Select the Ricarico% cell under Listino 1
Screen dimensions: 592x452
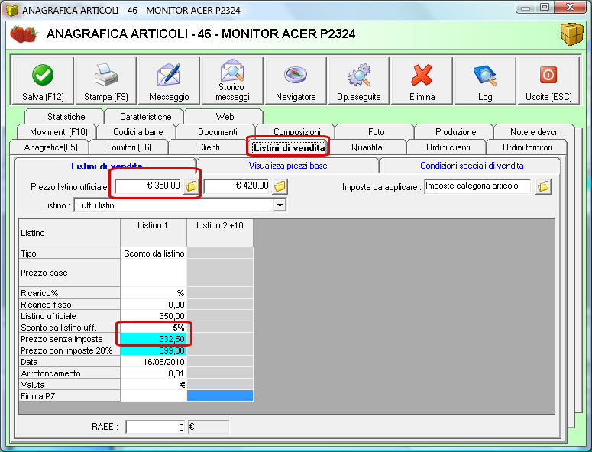coord(154,292)
